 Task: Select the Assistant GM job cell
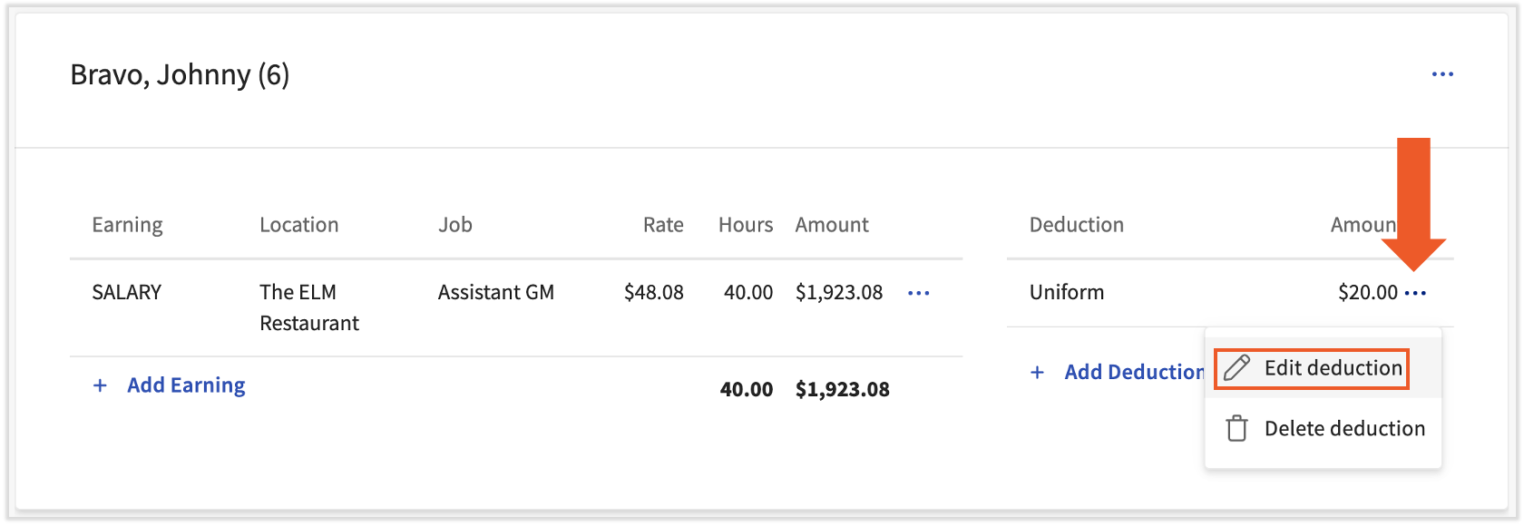click(495, 292)
